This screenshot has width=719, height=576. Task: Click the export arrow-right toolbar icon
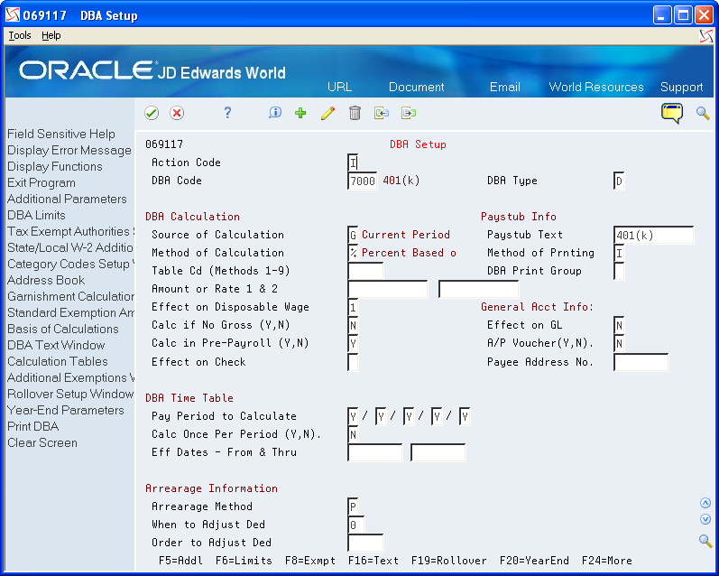tap(409, 113)
